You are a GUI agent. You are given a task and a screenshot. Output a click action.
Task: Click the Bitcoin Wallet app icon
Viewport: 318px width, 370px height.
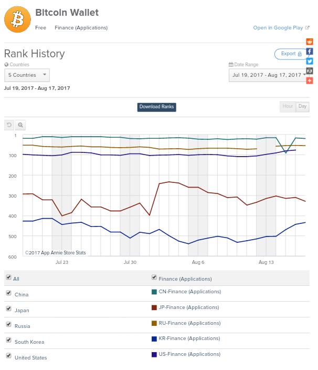click(17, 19)
